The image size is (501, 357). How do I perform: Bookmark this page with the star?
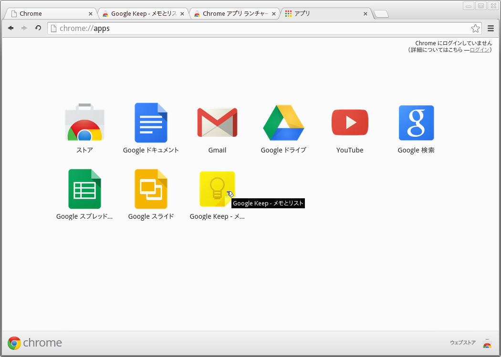(475, 29)
